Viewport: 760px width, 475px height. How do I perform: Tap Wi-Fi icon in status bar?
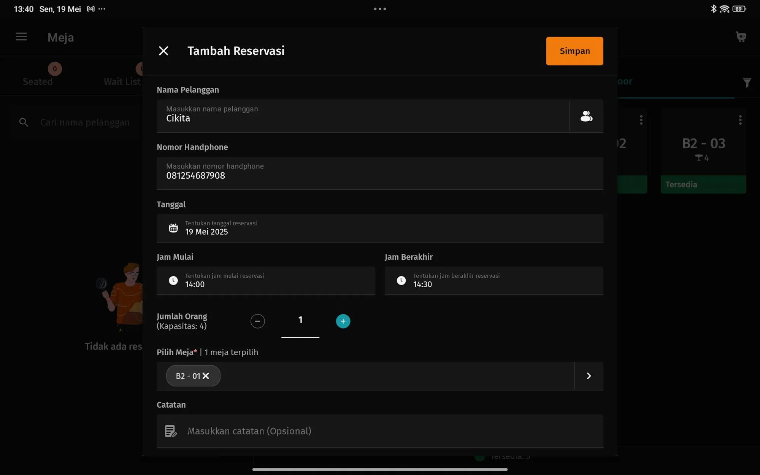(724, 9)
